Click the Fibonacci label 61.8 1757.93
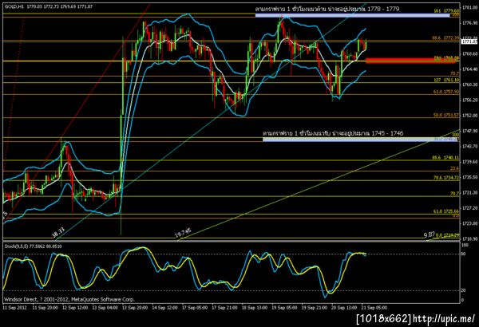 pos(446,92)
